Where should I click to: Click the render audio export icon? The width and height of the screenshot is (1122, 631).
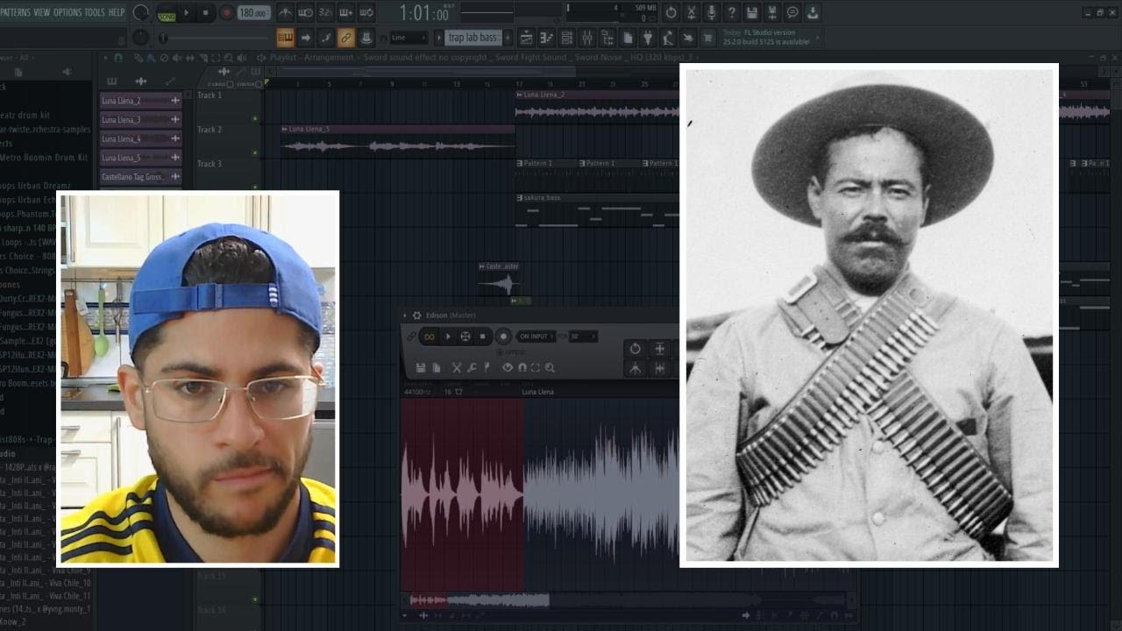772,13
